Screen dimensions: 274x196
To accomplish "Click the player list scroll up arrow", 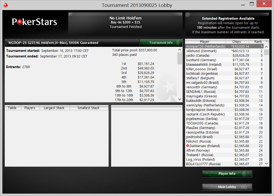I will tap(267, 47).
